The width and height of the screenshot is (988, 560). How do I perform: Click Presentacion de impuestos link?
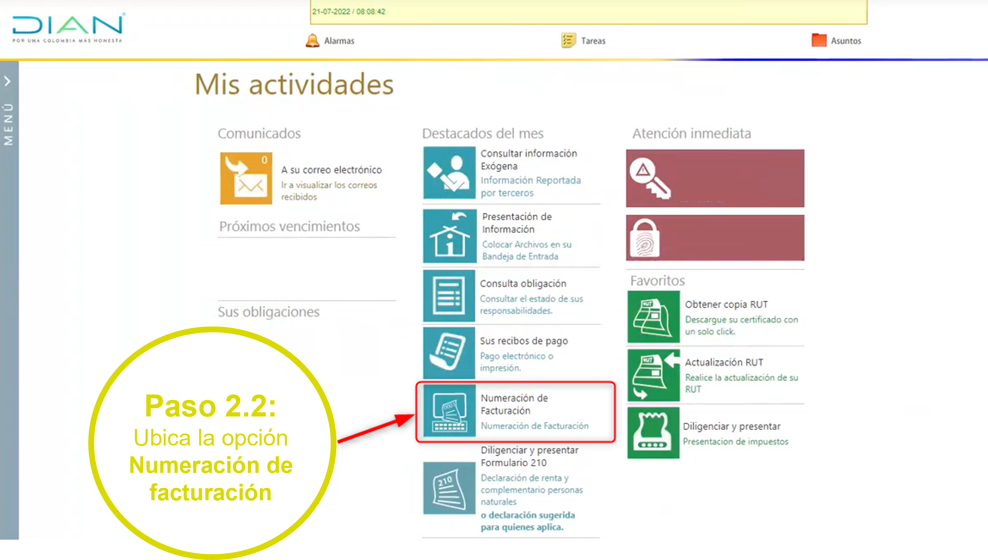coord(735,441)
